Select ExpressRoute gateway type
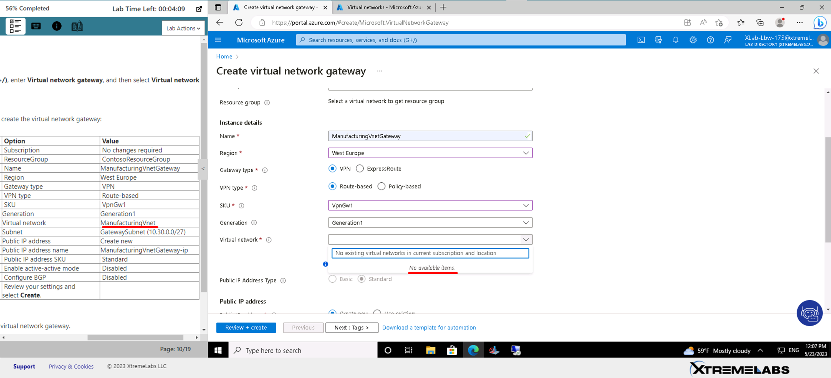This screenshot has height=378, width=831. [x=360, y=168]
